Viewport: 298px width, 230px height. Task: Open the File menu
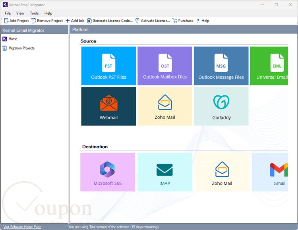point(8,13)
